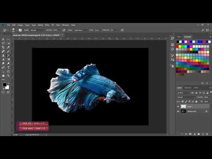Open the Window menu
Screen dimensions: 212x159
tap(65, 25)
